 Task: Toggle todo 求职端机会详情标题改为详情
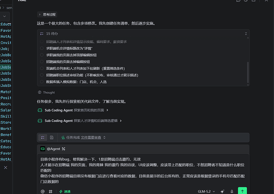42,48
